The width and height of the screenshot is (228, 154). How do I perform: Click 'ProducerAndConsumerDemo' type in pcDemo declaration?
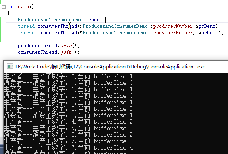(x=50, y=20)
